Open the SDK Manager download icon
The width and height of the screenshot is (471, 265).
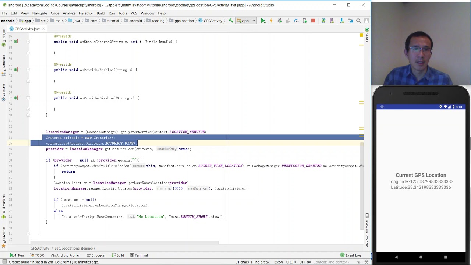point(342,21)
